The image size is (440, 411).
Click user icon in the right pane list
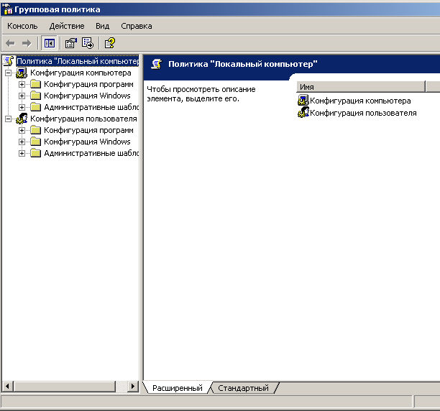pos(303,112)
